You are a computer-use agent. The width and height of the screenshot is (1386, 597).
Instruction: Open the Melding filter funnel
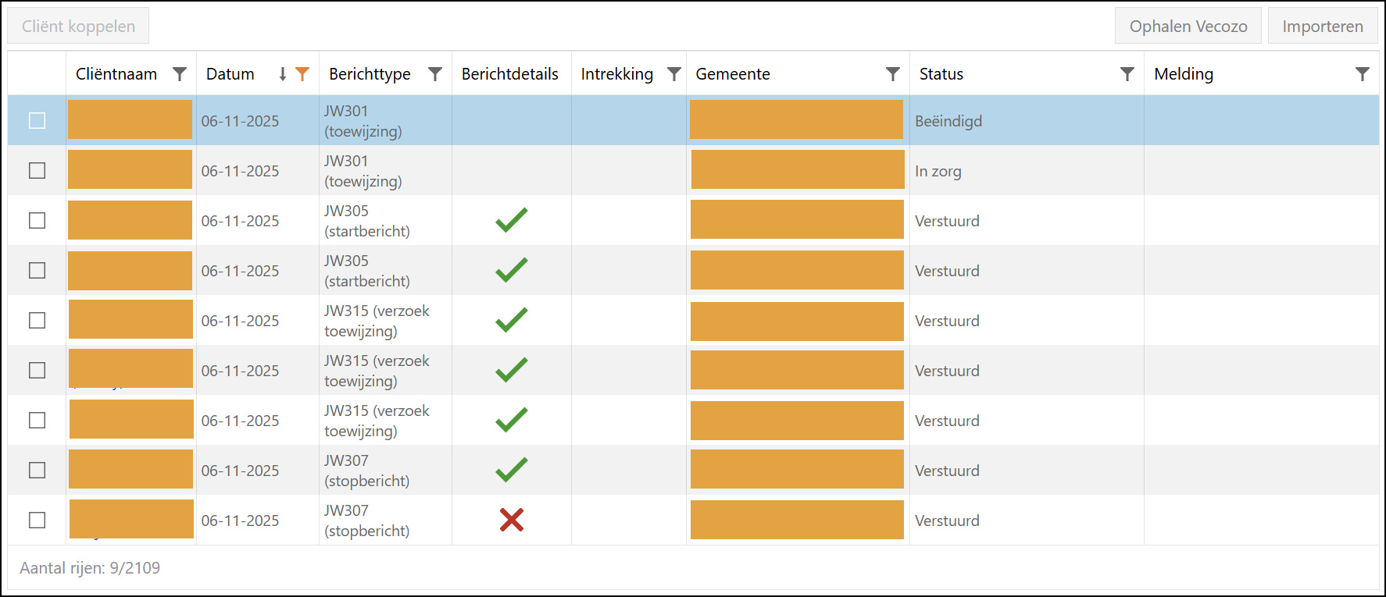[1362, 74]
